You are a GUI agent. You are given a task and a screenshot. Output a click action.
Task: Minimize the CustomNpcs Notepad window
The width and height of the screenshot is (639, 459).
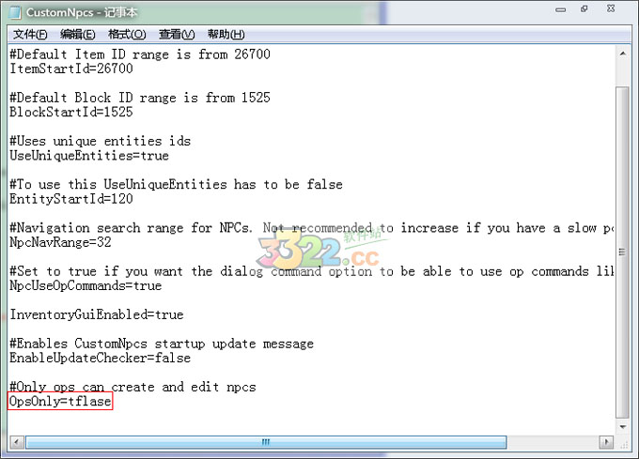click(561, 9)
